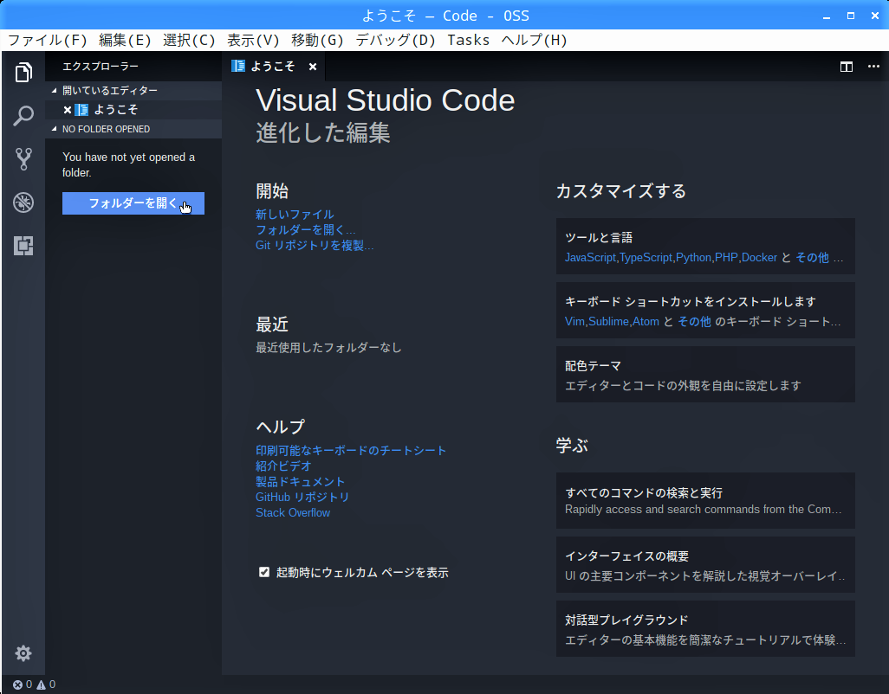Open the 選択(C) menu
The width and height of the screenshot is (889, 694).
189,40
